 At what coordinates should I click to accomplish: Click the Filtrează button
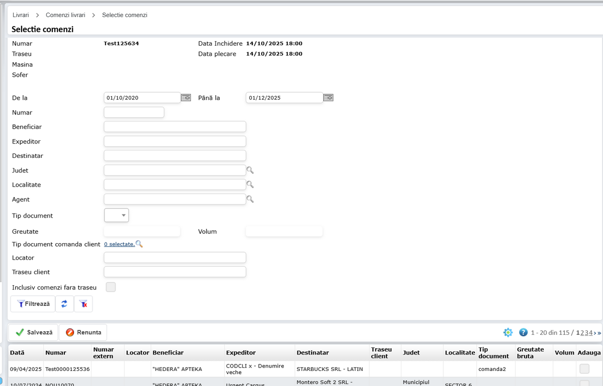pyautogui.click(x=33, y=304)
